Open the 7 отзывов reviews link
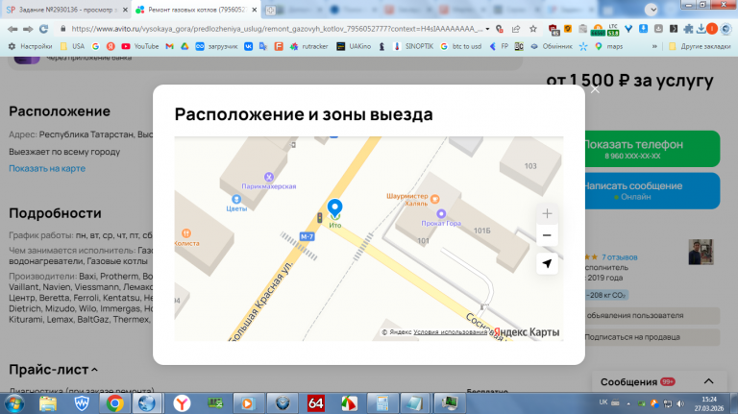The width and height of the screenshot is (738, 414). point(620,257)
